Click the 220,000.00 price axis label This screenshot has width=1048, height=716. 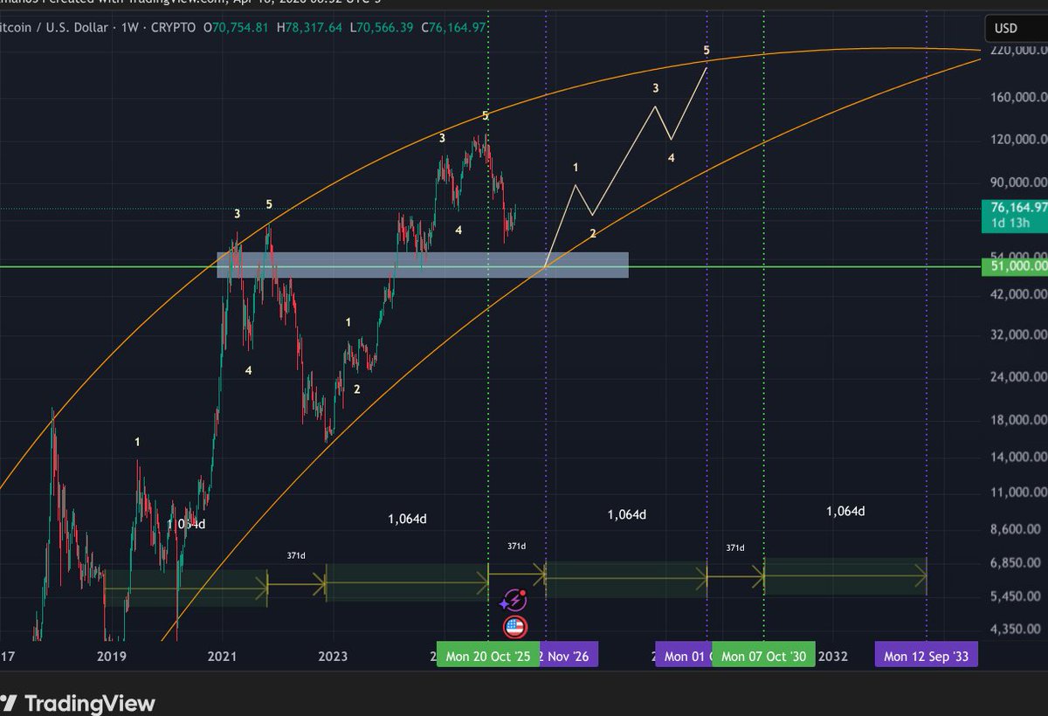pos(1020,52)
